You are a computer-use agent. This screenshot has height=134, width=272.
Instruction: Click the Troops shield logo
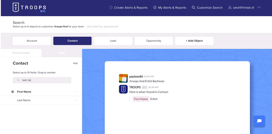[x=16, y=7]
